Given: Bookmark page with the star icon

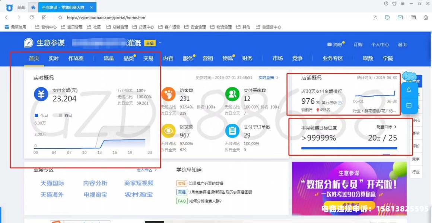Looking at the screenshot, I should (x=60, y=17).
